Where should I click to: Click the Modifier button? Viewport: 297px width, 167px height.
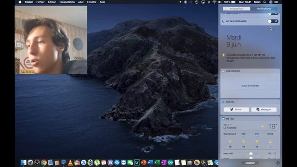(250, 163)
